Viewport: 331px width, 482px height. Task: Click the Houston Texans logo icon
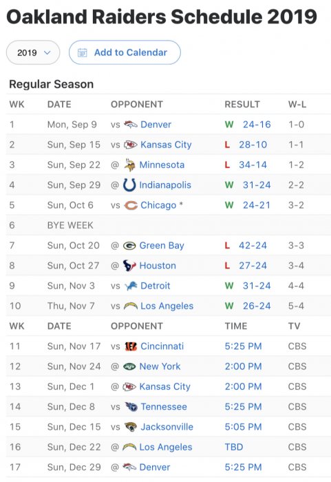(x=129, y=266)
